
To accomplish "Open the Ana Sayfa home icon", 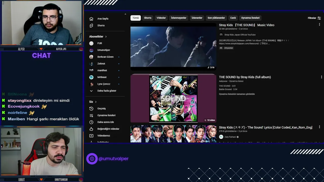I will pyautogui.click(x=91, y=19).
